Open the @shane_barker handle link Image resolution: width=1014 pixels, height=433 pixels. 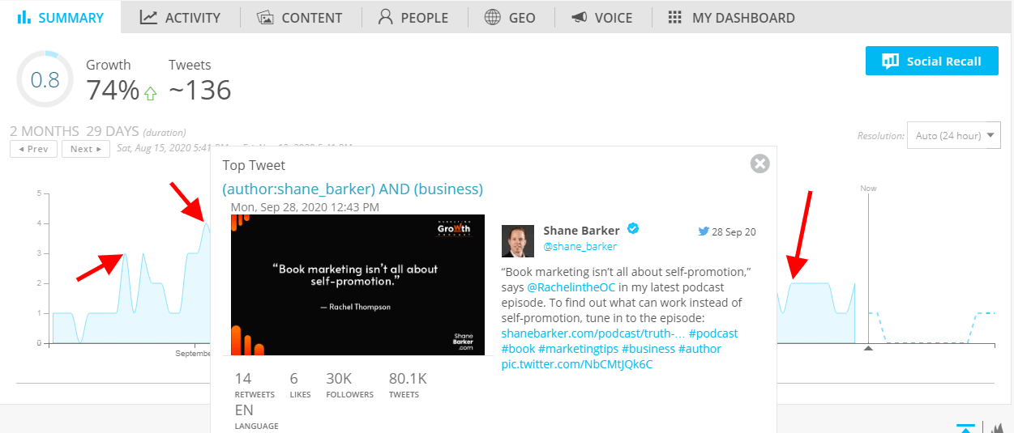580,246
